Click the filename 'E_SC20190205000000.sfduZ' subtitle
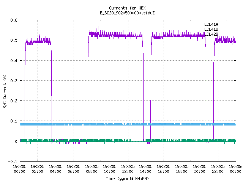Image resolution: width=243 pixels, height=182 pixels. (127, 13)
